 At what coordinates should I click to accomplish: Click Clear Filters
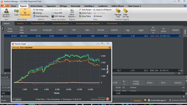(x=99, y=13)
